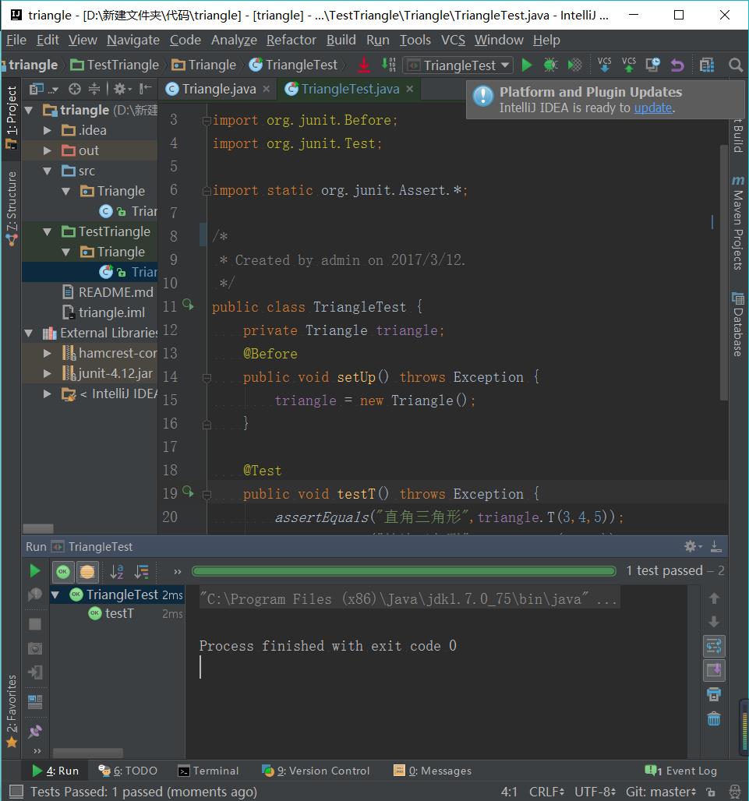Image resolution: width=749 pixels, height=801 pixels.
Task: Toggle tool window buttons at status bar corner
Action: [16, 792]
